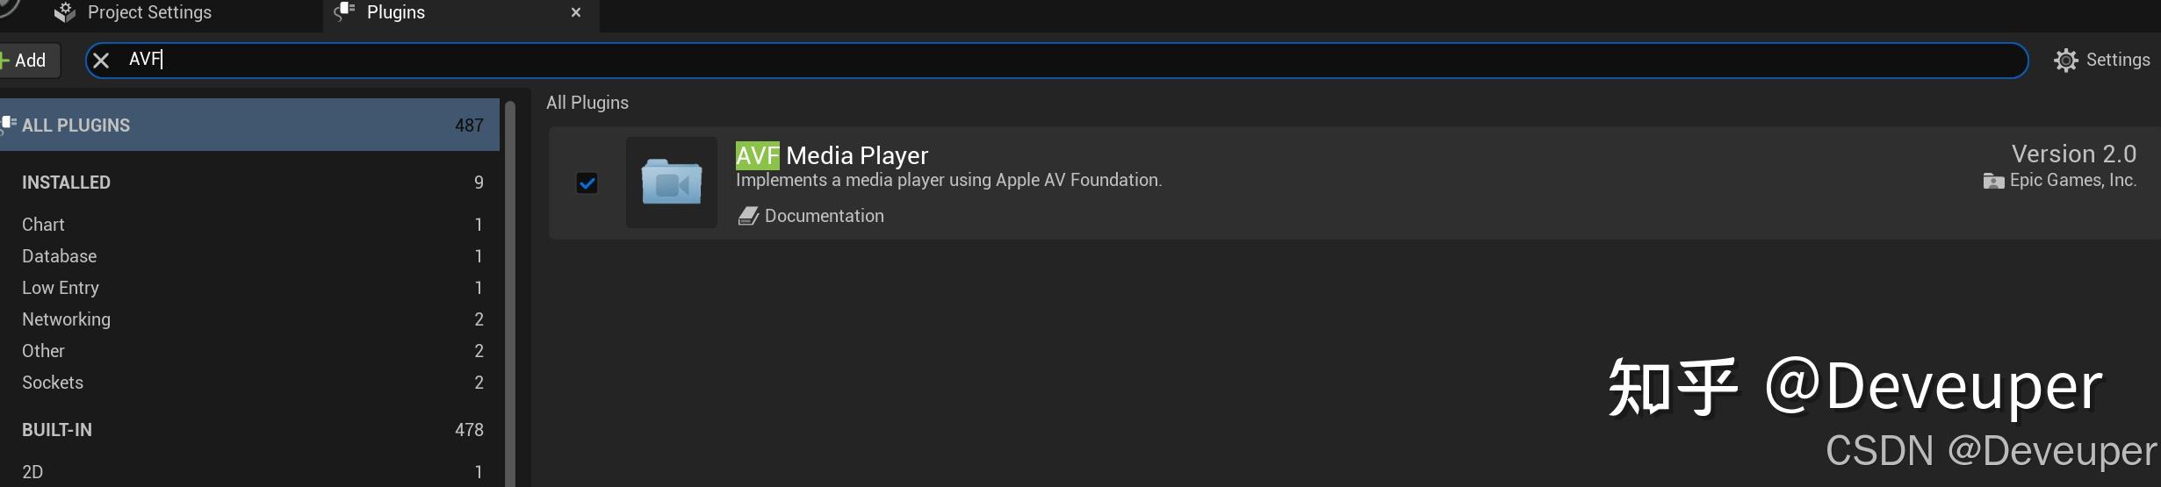Filter by the Networking category
2161x487 pixels.
pos(66,319)
